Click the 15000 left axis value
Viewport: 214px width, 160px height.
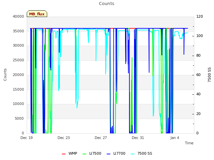pos(18,89)
